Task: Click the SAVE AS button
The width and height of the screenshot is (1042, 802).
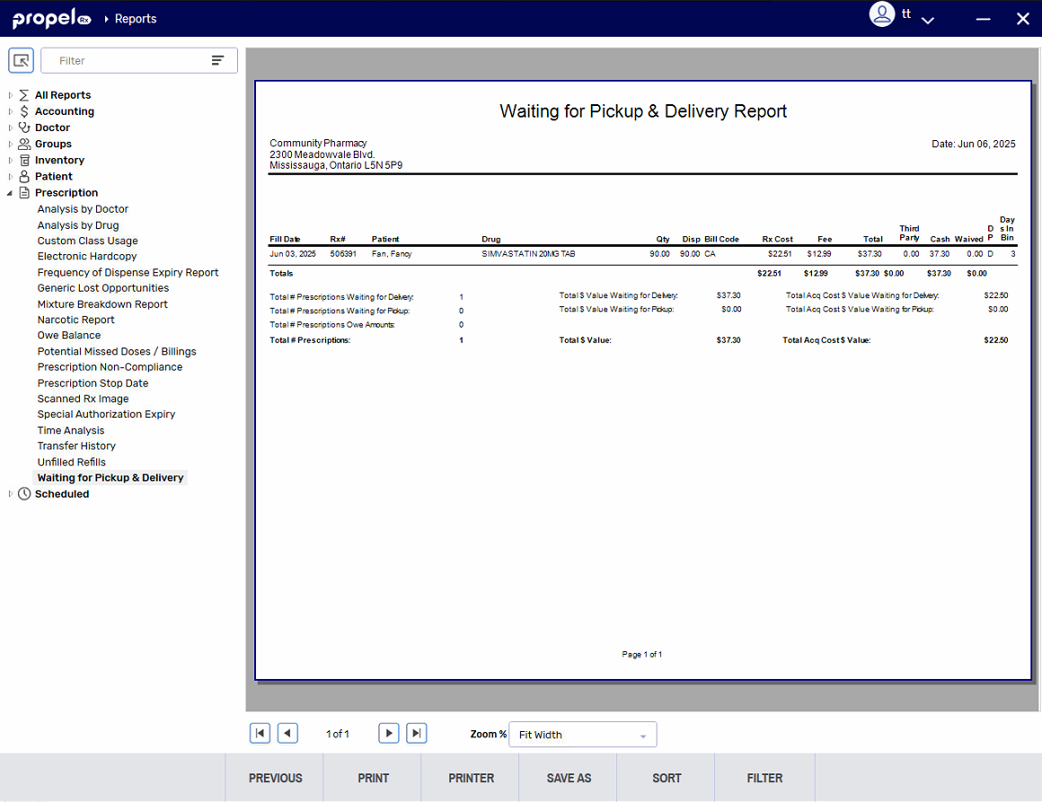Action: (x=569, y=778)
